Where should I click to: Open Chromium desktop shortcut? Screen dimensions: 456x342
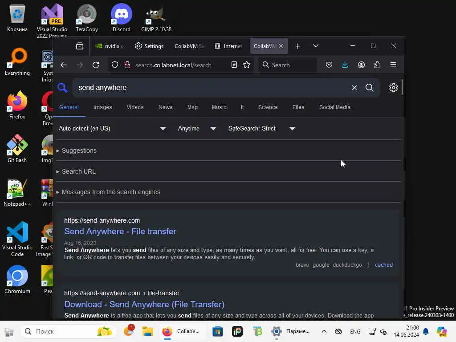(x=17, y=280)
